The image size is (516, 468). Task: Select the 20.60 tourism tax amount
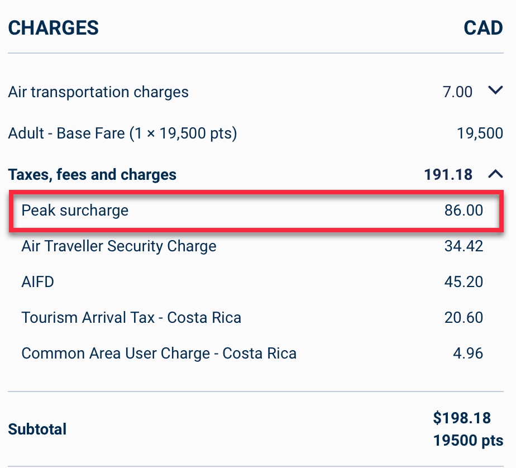[464, 318]
